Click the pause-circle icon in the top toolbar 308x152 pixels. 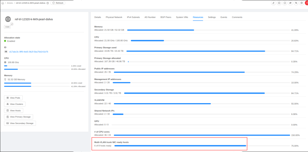pos(279,3)
